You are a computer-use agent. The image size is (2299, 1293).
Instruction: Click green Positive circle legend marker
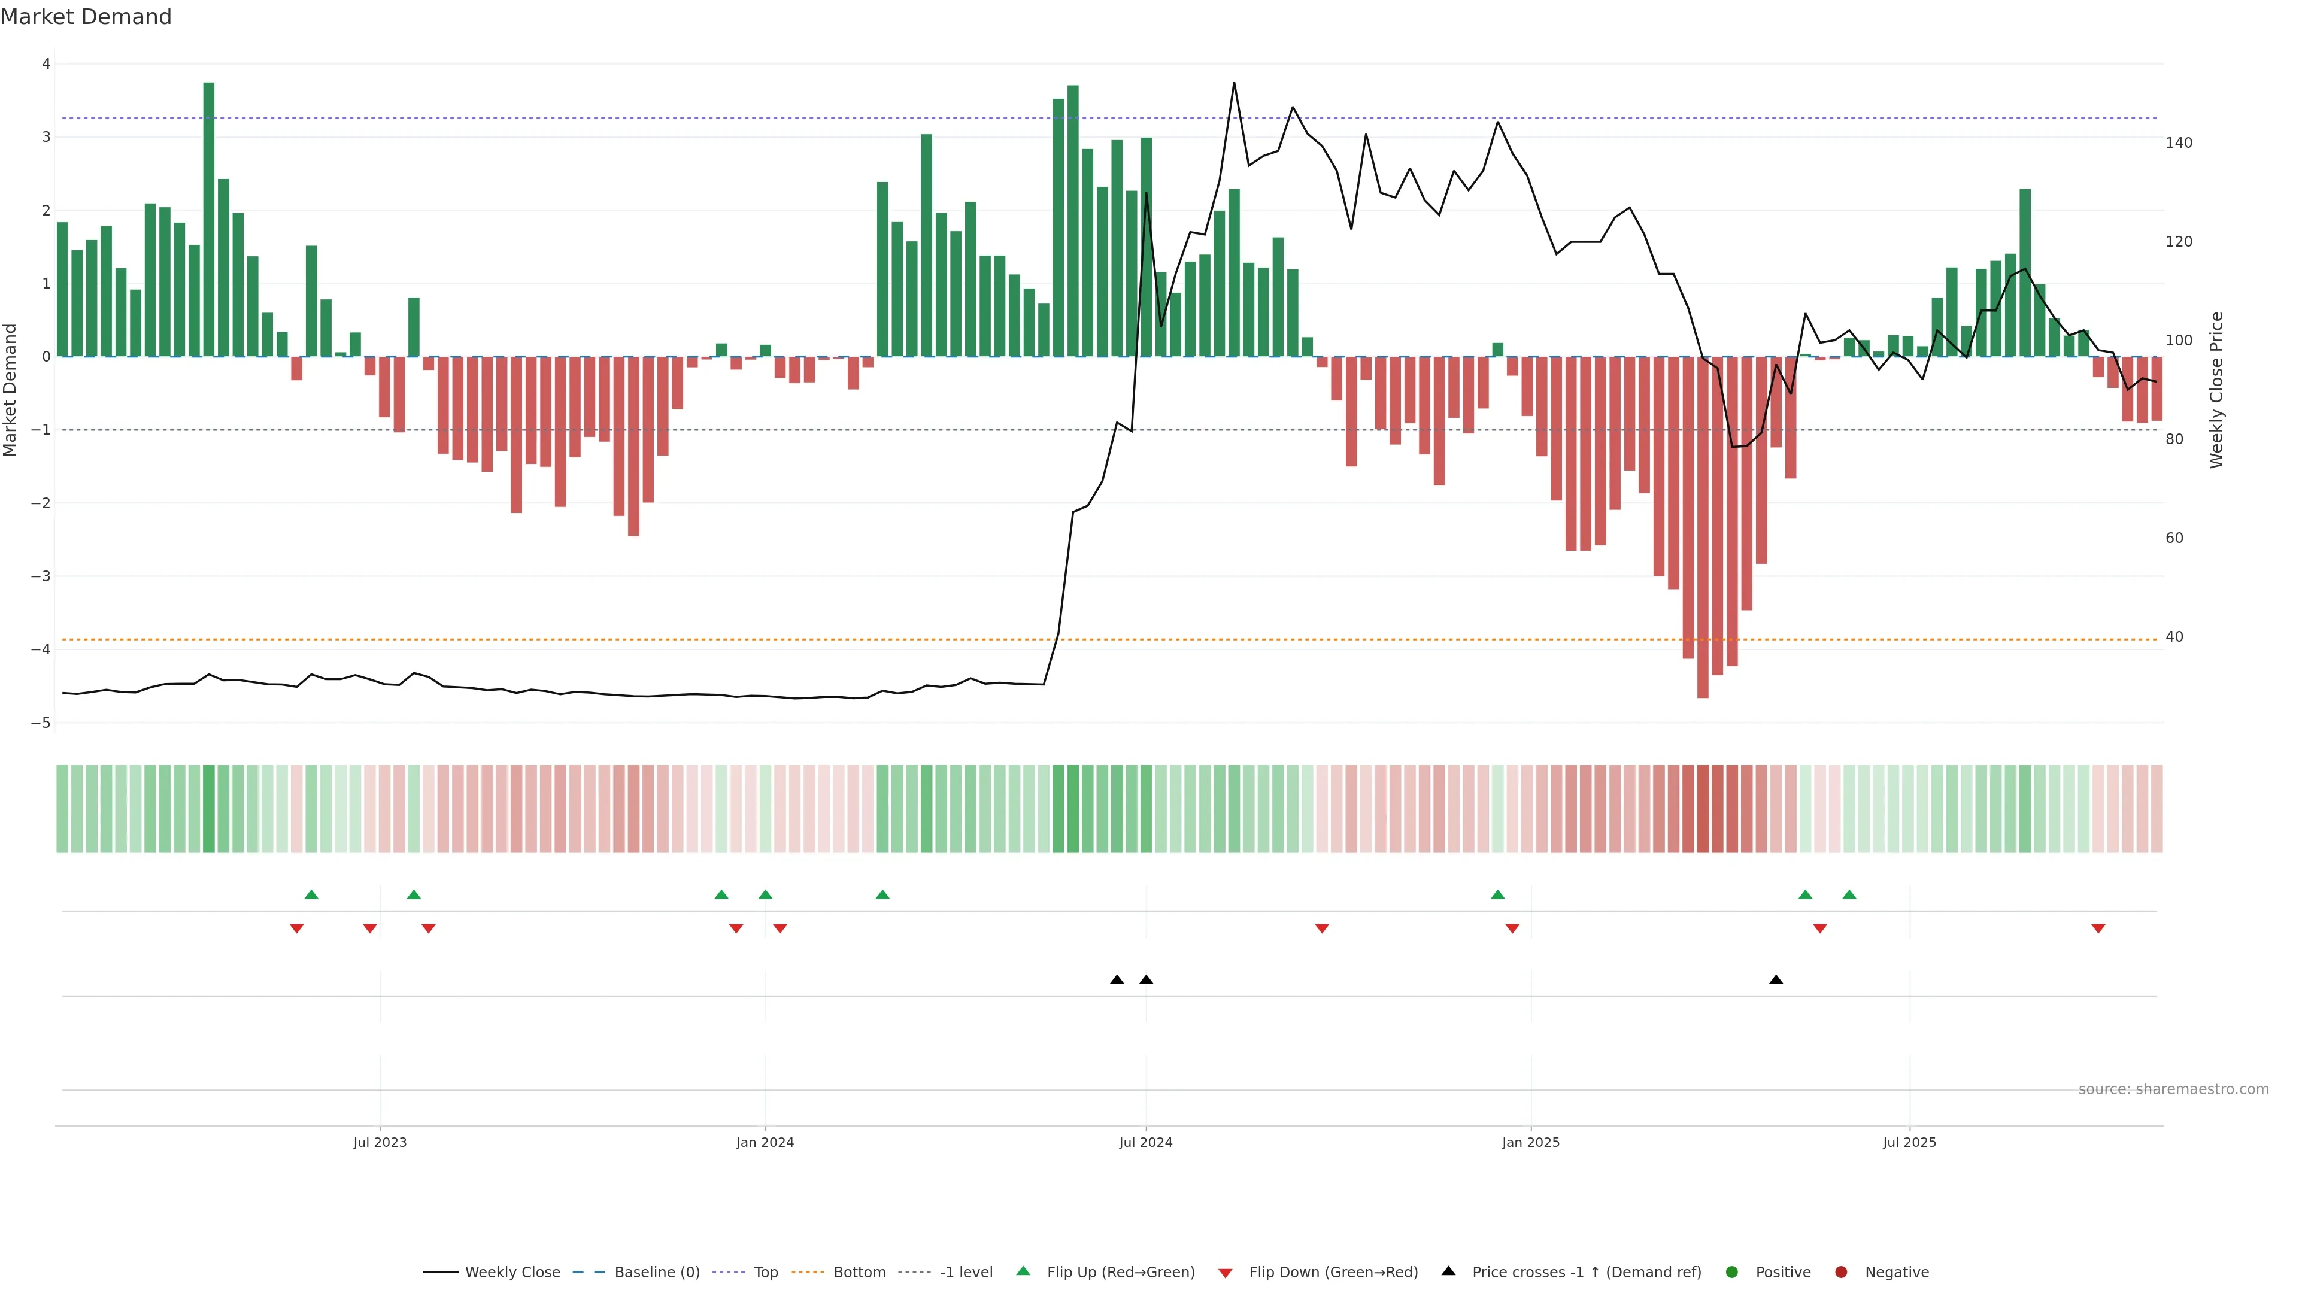point(1732,1271)
